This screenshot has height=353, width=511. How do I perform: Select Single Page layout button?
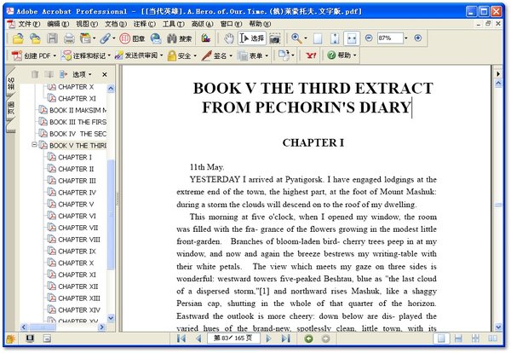(x=441, y=339)
